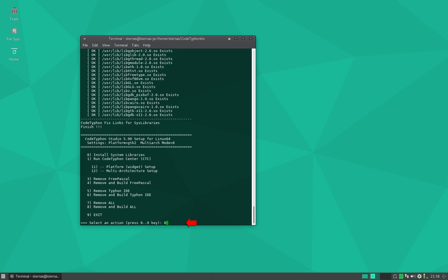Click the '8) Remove and Build ALL' line
This screenshot has height=280, width=448.
pyautogui.click(x=112, y=207)
